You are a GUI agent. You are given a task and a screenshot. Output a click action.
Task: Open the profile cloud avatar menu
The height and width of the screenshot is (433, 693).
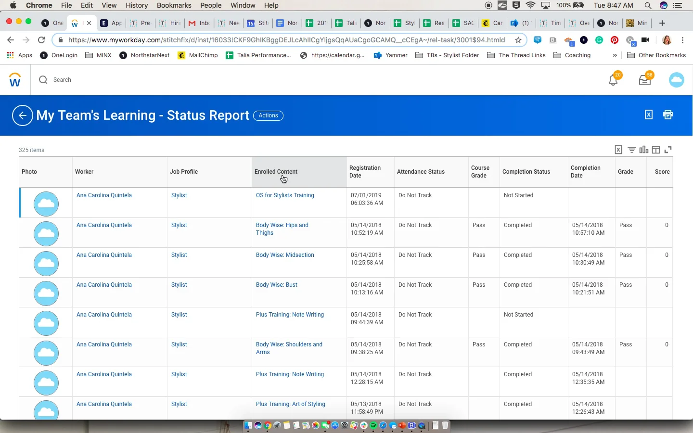[677, 80]
